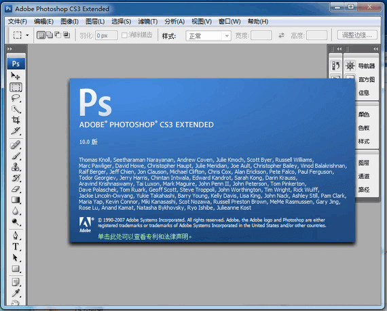The width and height of the screenshot is (387, 311).
Task: Select the Clone Stamp tool
Action: pos(16,167)
